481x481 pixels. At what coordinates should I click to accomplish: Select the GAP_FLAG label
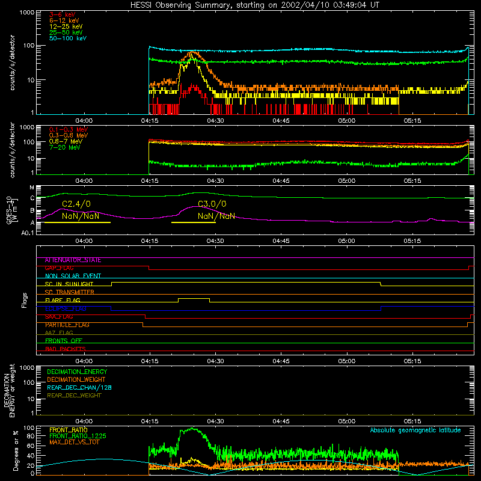click(59, 268)
